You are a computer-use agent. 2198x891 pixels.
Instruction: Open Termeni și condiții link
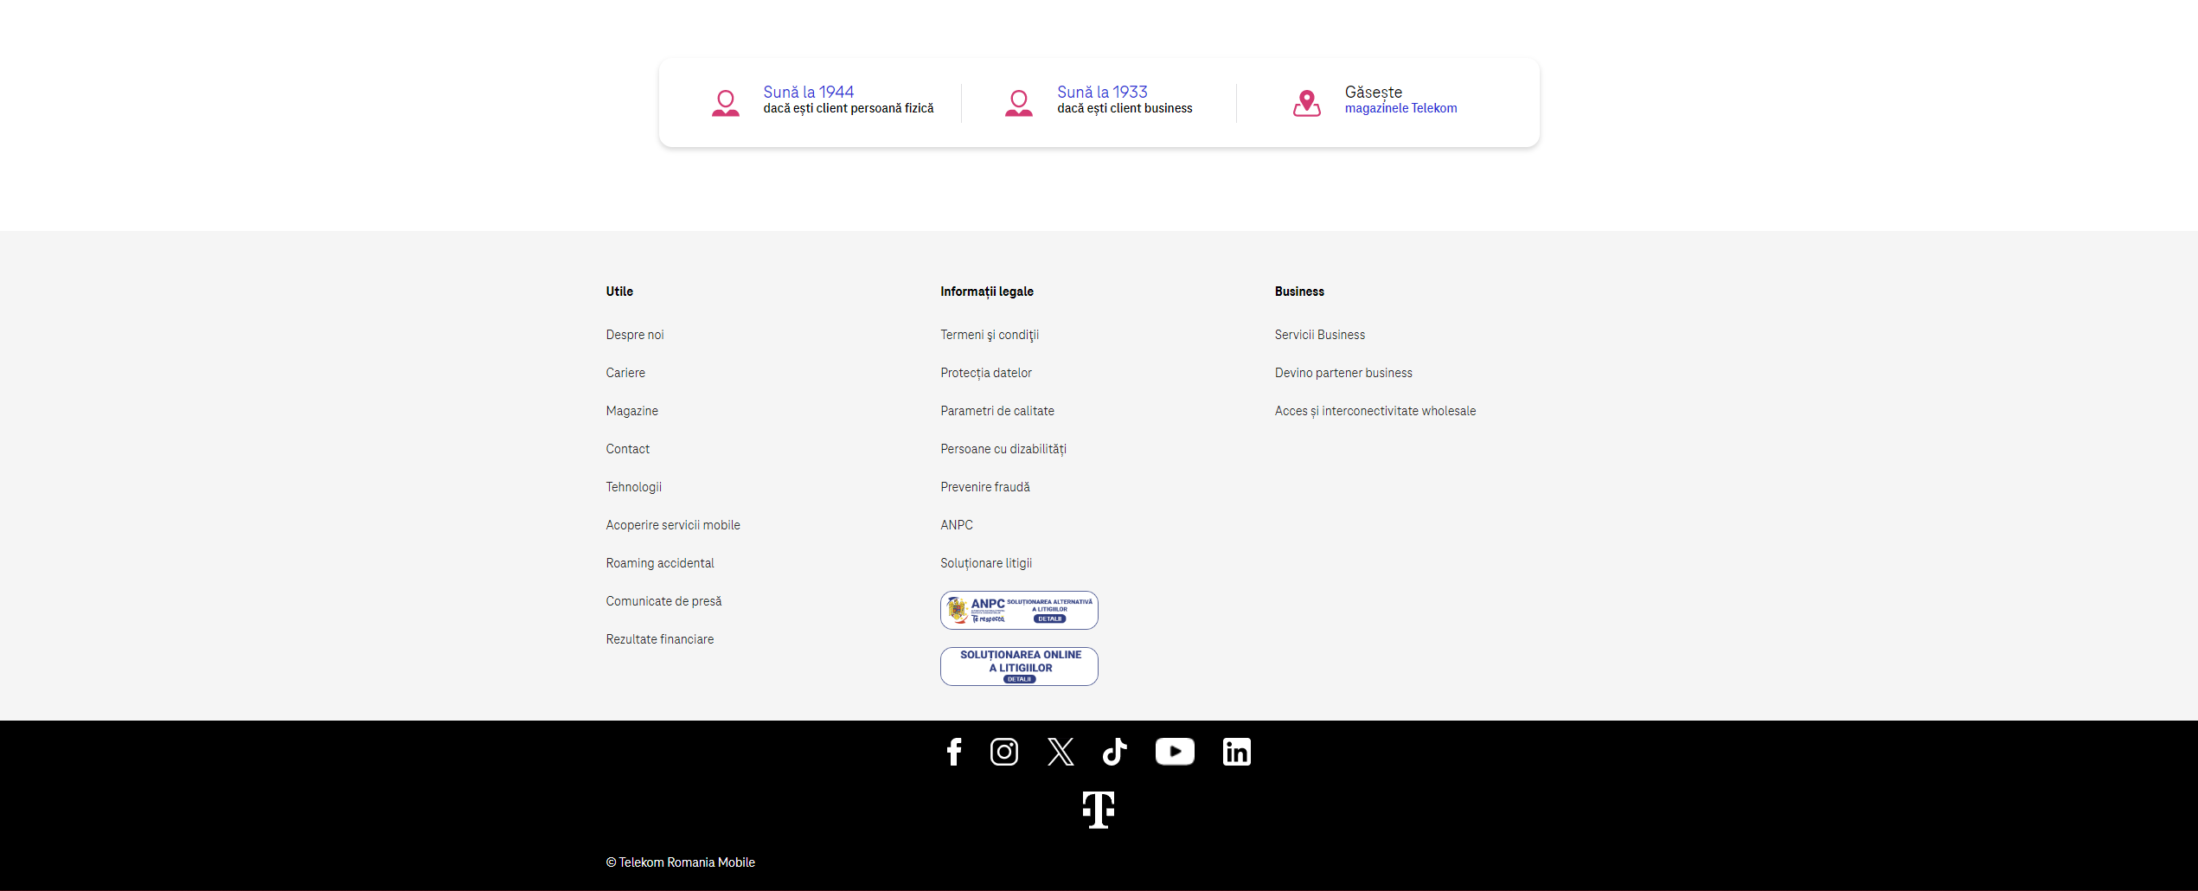(989, 335)
